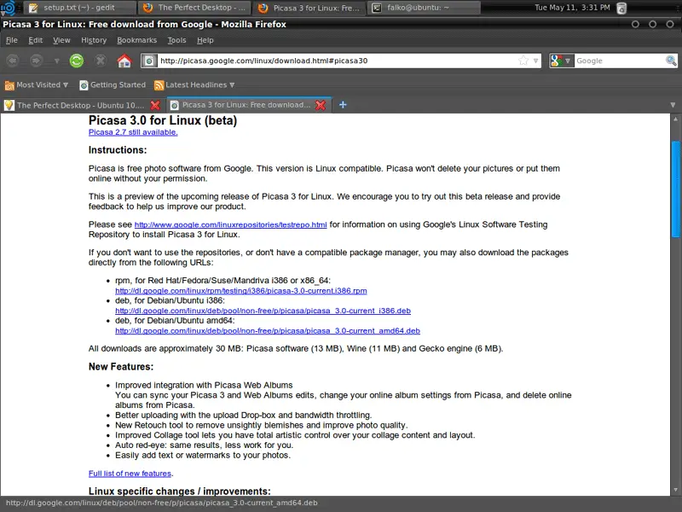The image size is (682, 512).
Task: Click the scrollbar down arrow
Action: tap(675, 490)
